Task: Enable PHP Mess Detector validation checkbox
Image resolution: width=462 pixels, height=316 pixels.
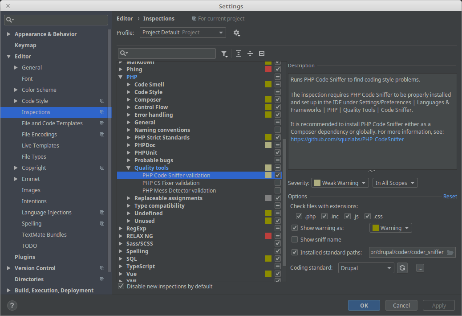Action: [x=278, y=190]
